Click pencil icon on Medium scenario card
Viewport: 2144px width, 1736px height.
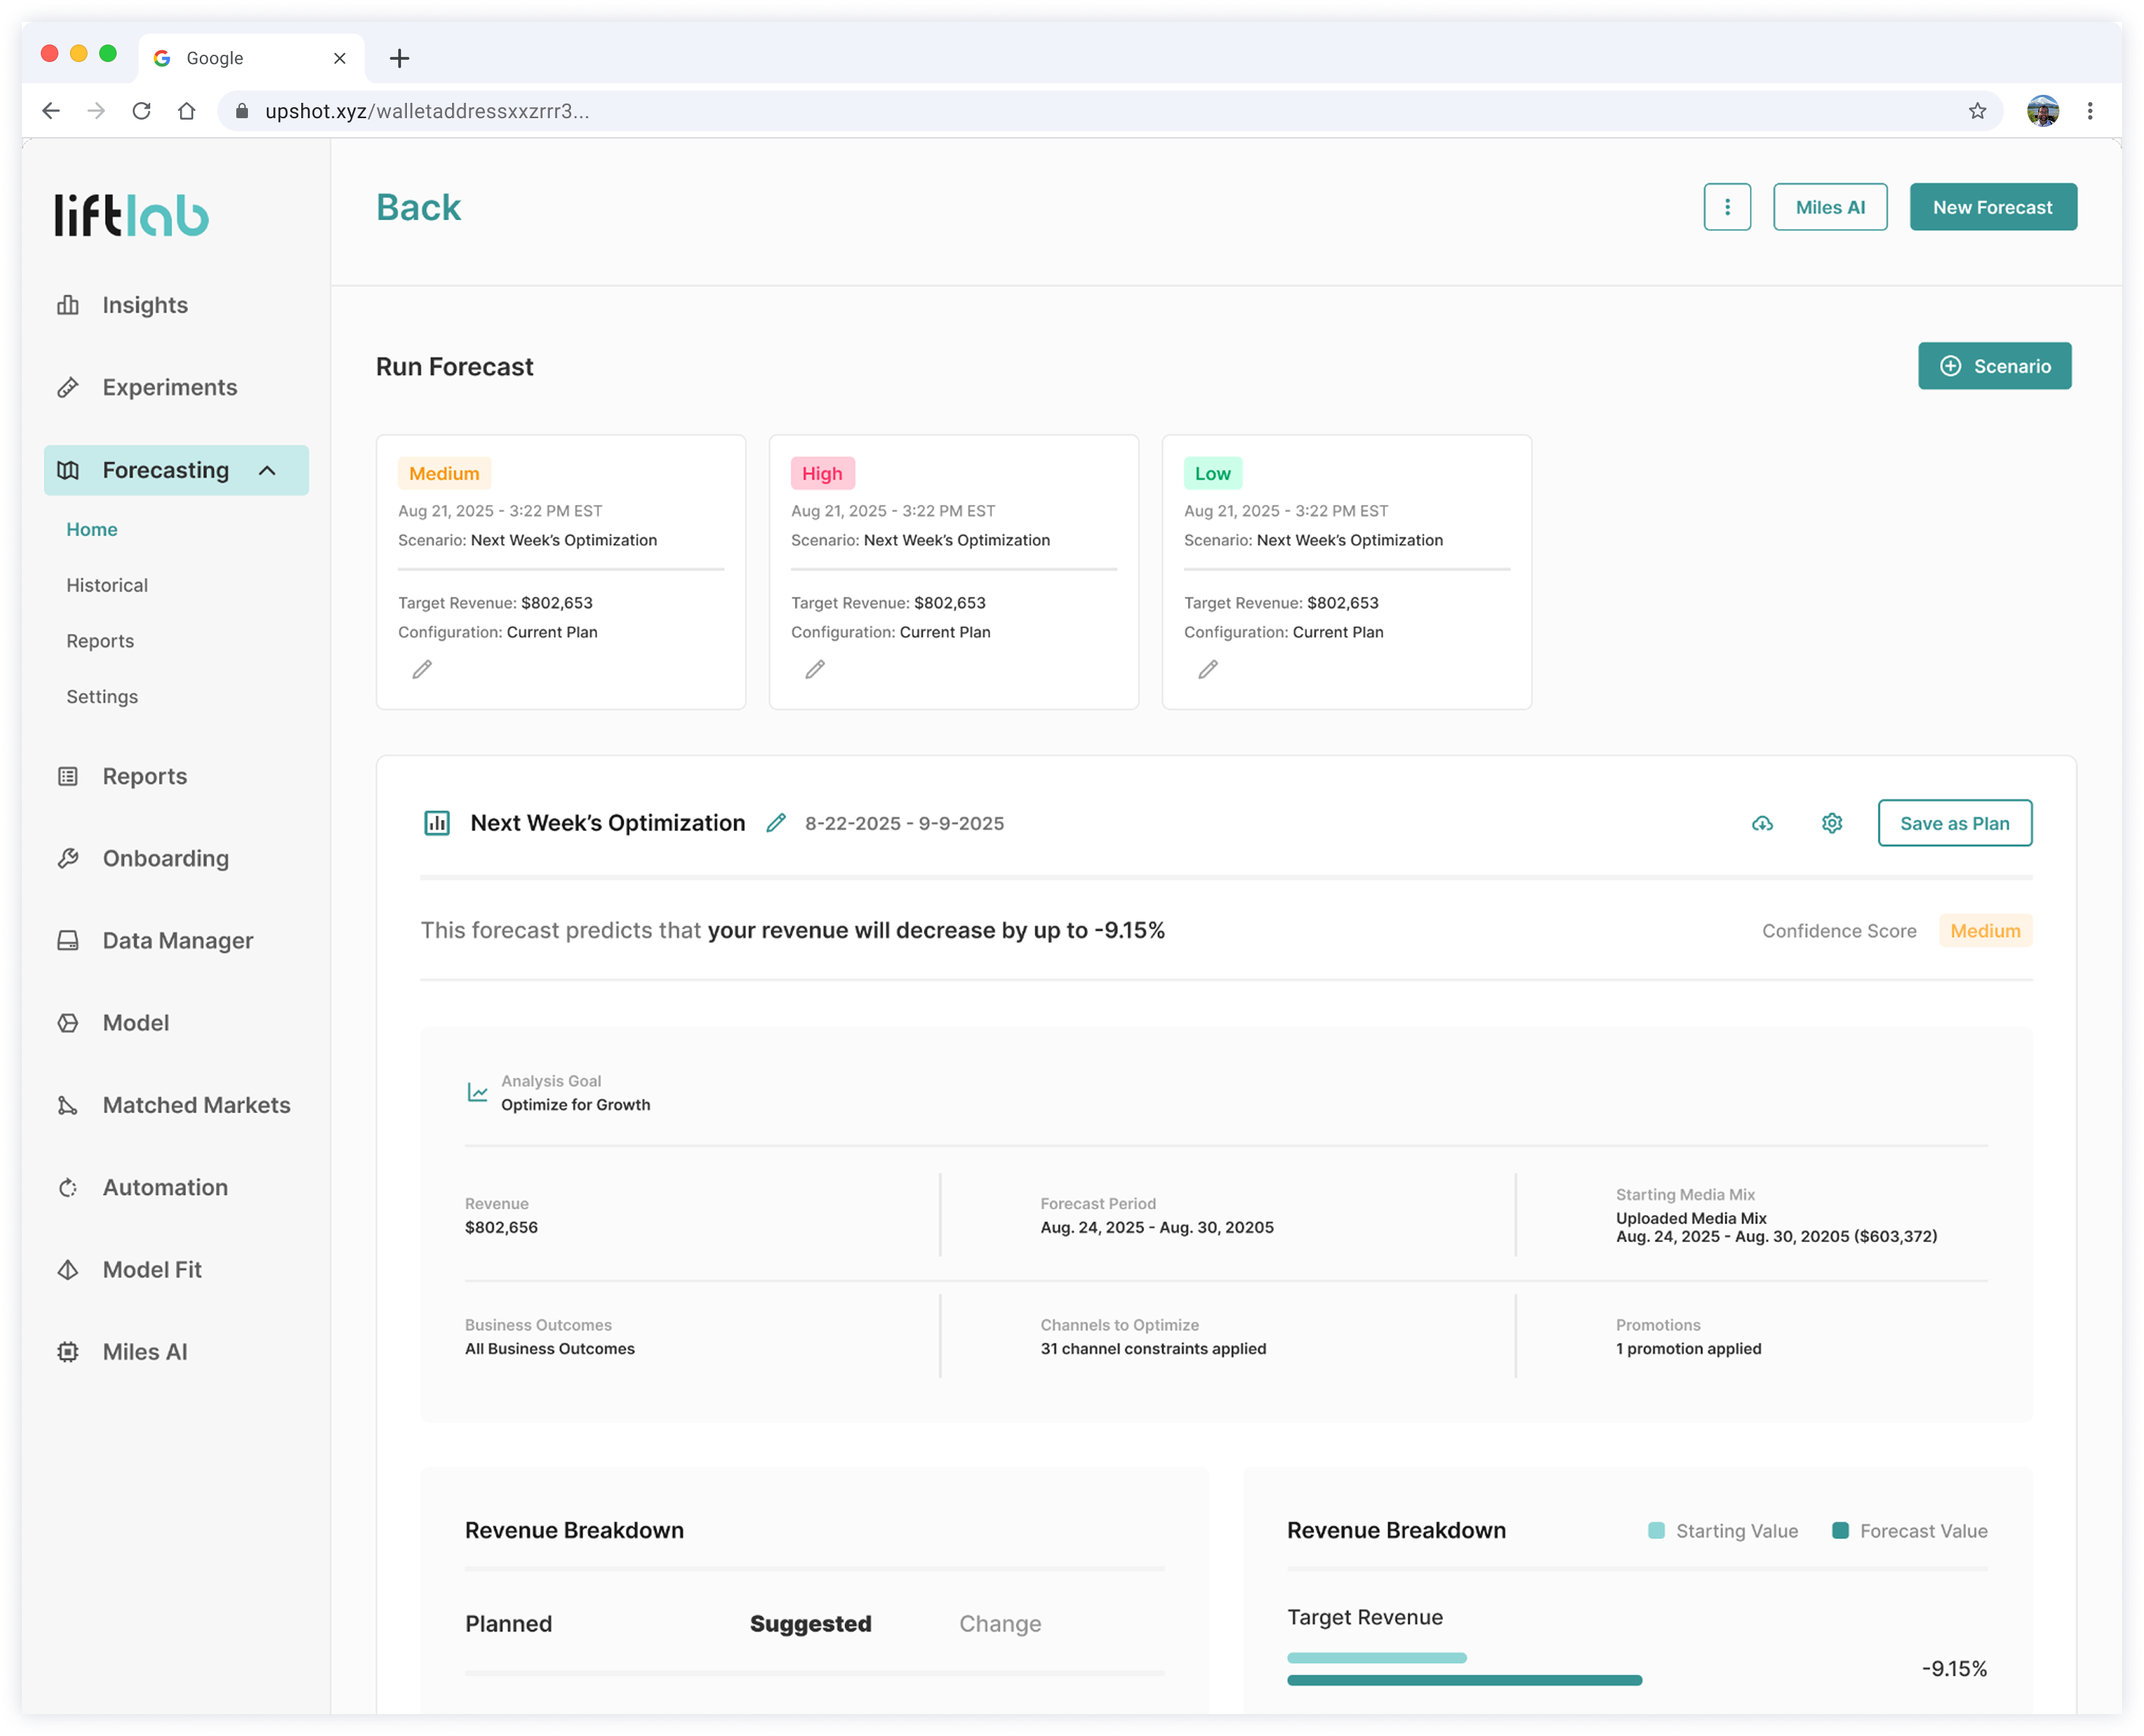(x=422, y=669)
